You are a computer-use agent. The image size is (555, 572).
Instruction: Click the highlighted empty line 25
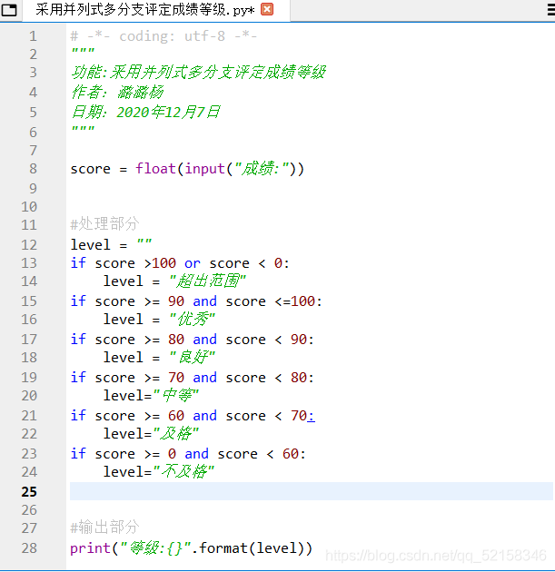point(312,491)
